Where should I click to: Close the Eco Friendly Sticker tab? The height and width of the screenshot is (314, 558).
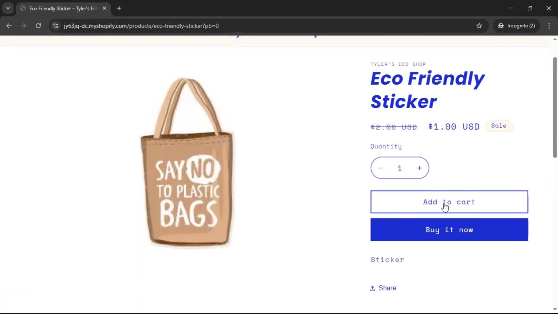tap(105, 8)
